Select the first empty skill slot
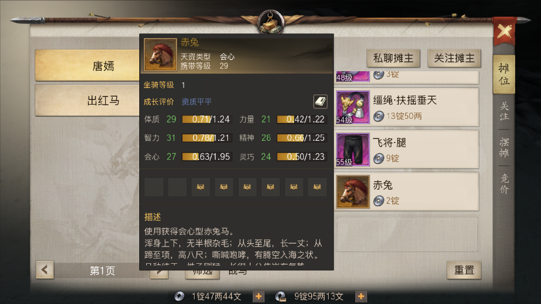Image resolution: width=541 pixels, height=304 pixels. pyautogui.click(x=154, y=187)
